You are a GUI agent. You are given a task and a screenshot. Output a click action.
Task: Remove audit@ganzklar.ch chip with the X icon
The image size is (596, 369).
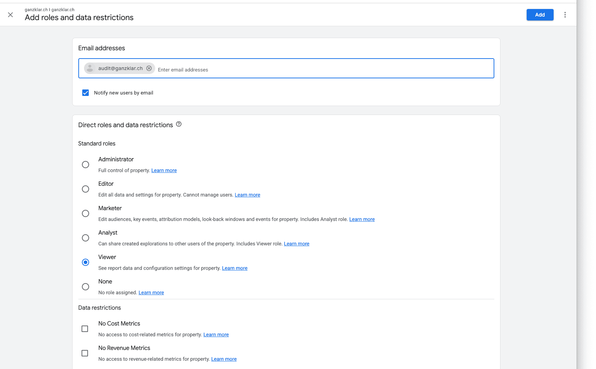click(x=149, y=68)
